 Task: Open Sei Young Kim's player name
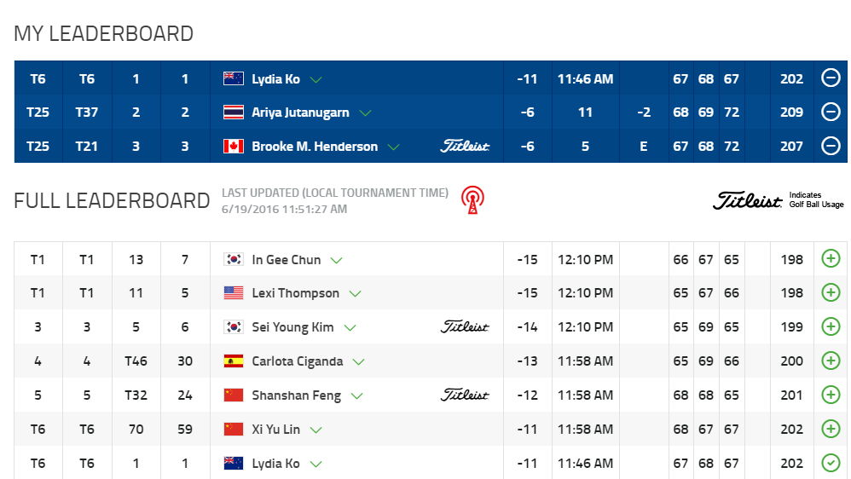point(292,327)
